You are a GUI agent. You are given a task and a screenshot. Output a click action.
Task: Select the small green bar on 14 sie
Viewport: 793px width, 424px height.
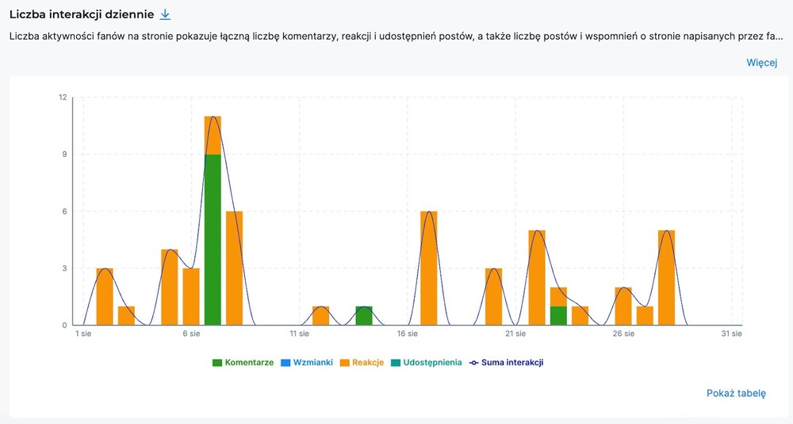pos(364,315)
